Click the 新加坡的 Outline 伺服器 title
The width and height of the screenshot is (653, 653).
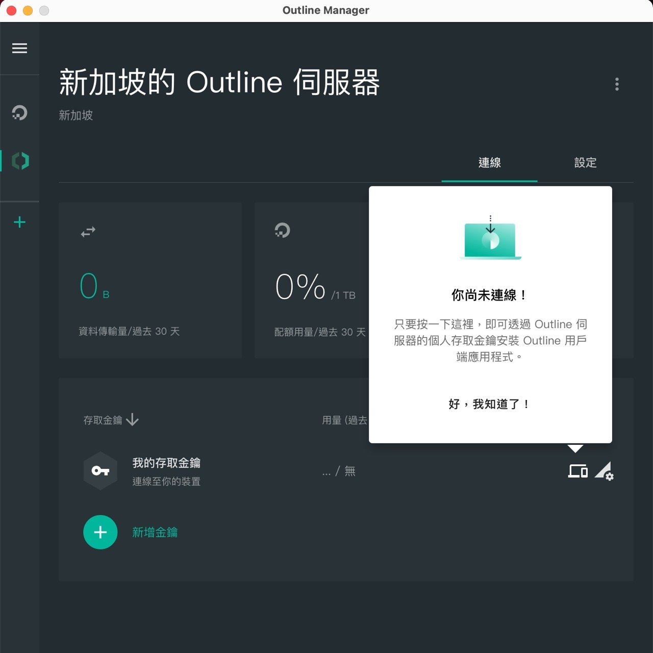(219, 82)
